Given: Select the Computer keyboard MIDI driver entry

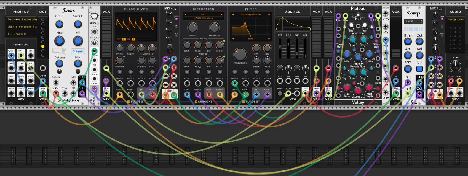Looking at the screenshot, I should [x=22, y=19].
